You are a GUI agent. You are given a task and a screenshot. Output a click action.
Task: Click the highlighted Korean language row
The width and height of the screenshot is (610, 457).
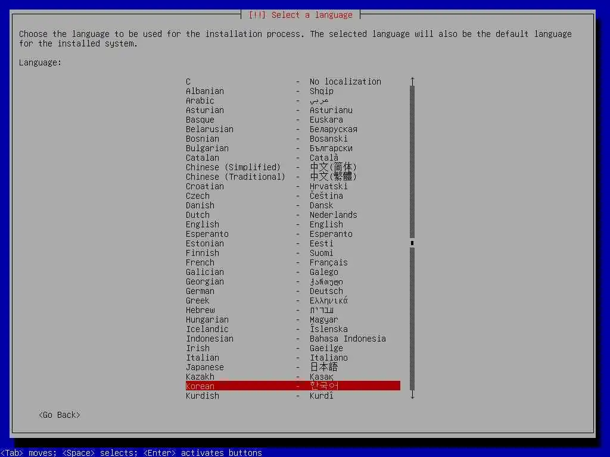[293, 386]
